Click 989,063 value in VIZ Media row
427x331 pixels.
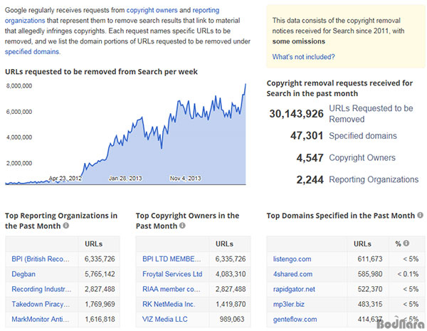(232, 319)
